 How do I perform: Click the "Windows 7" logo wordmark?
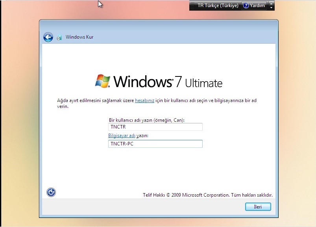148,82
